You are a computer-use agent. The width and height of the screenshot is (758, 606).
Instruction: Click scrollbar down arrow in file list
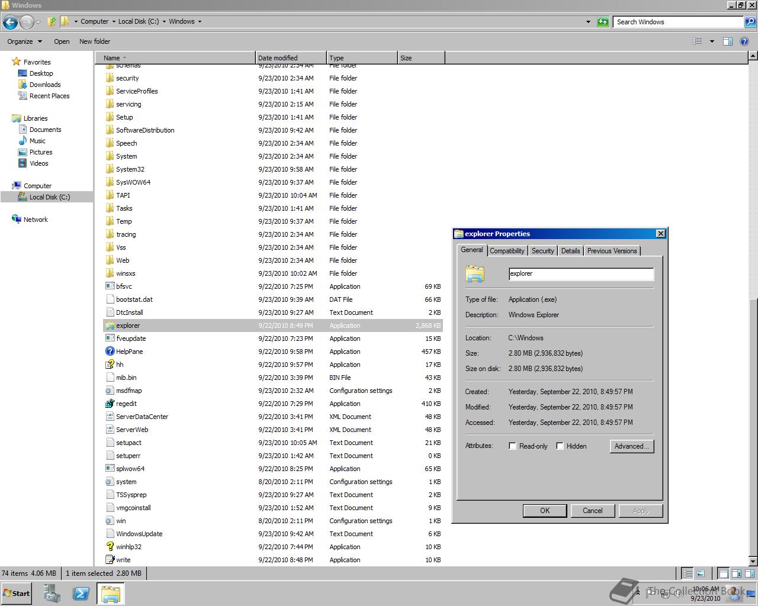click(753, 561)
